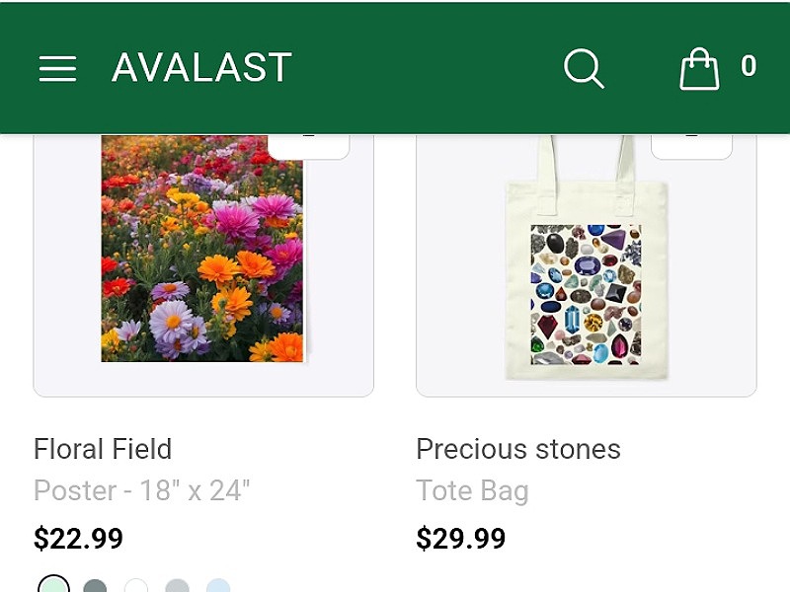Click the Tote Bag product type label
The width and height of the screenshot is (790, 592).
[x=472, y=490]
